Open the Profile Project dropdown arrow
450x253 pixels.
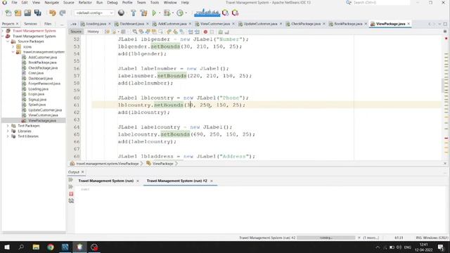186,13
